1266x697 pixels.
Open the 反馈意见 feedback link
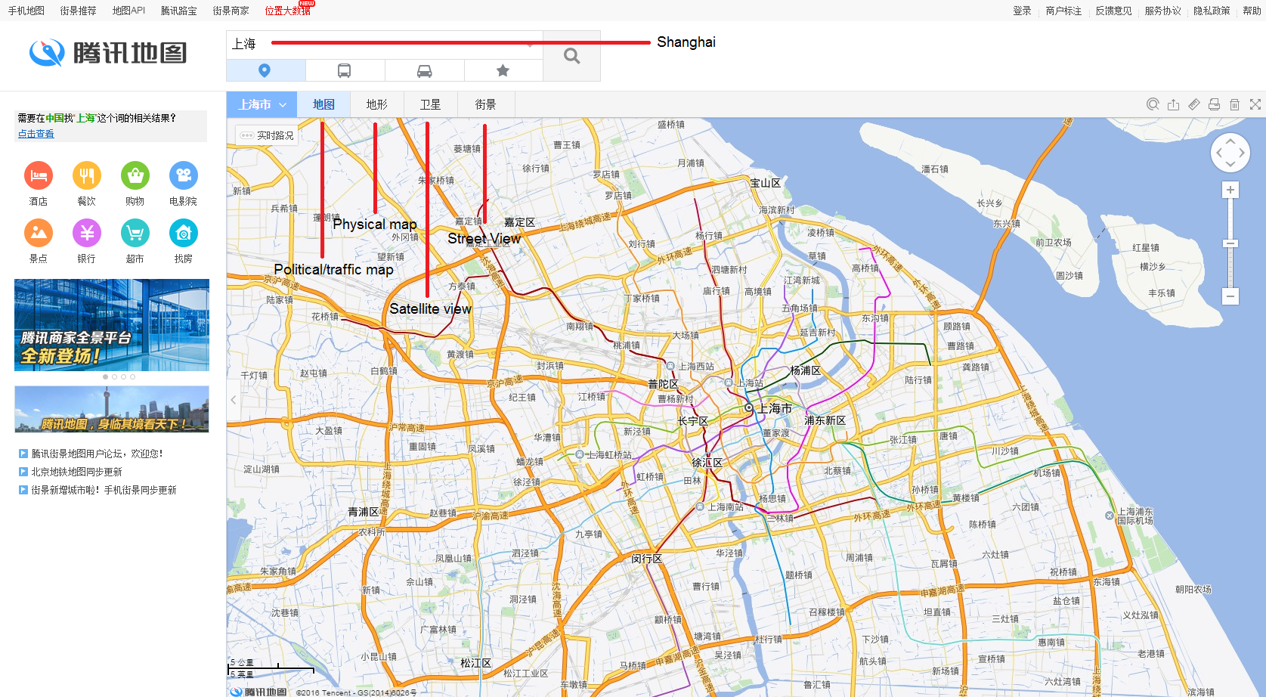pos(1114,11)
